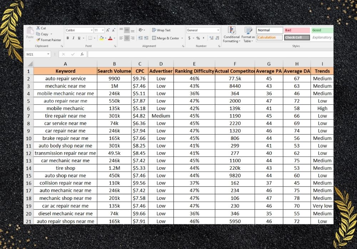This screenshot has height=249, width=357.
Task: Open the Calibri font name dropdown
Action: click(x=92, y=30)
